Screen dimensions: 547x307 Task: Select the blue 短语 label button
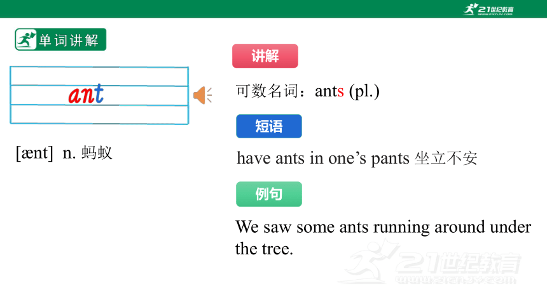[269, 126]
